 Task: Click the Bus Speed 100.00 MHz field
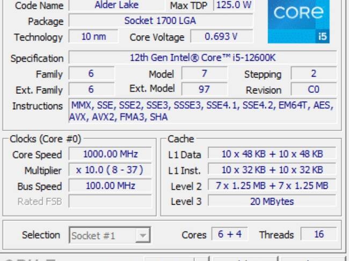tap(110, 186)
